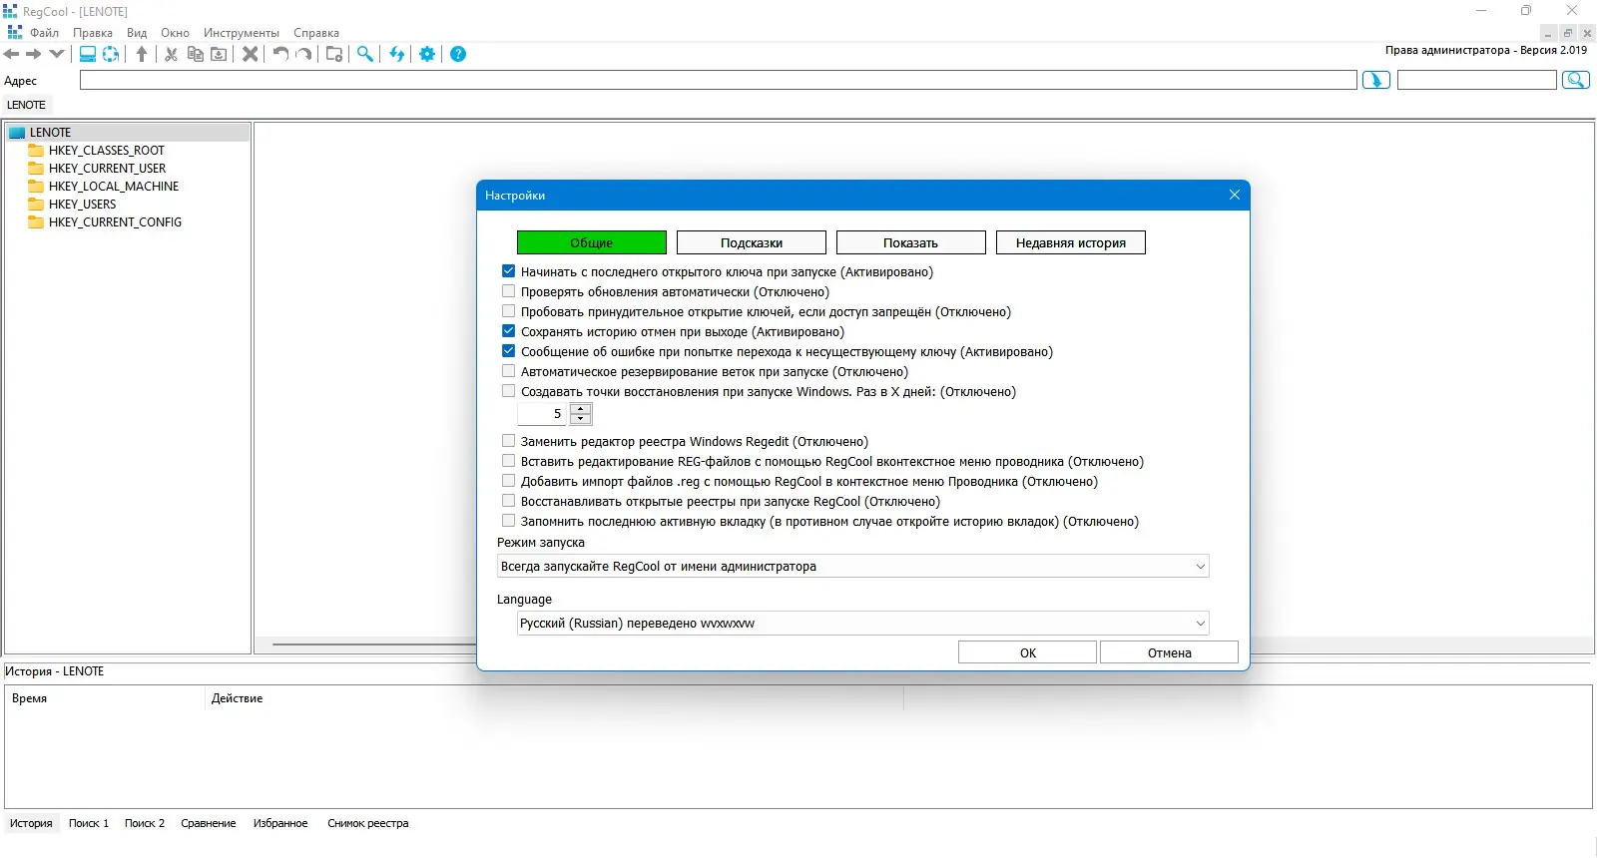Enable 'Заменить редактор реестра Windows Regedit' checkbox

[x=509, y=441]
